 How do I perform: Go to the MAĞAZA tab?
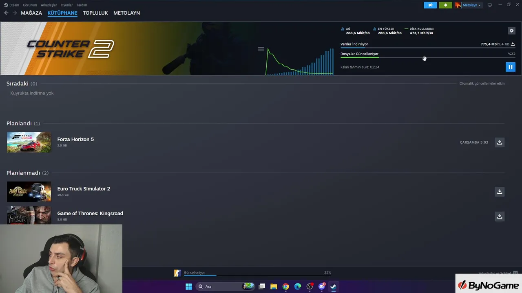pyautogui.click(x=31, y=13)
